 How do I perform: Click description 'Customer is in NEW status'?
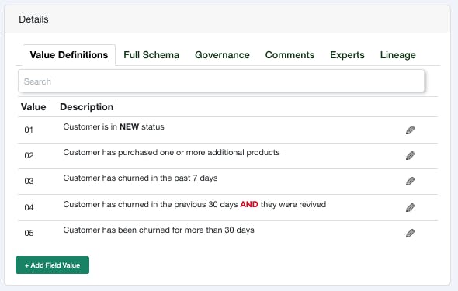pos(113,127)
